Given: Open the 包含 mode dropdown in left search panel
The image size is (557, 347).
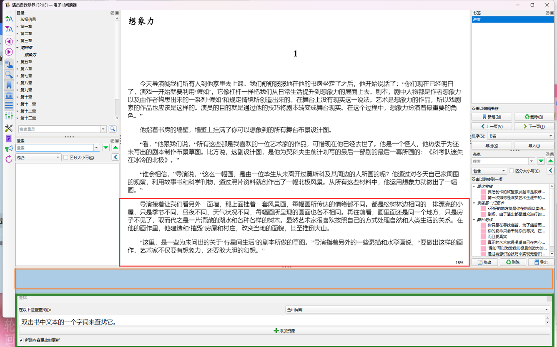Looking at the screenshot, I should tap(38, 157).
